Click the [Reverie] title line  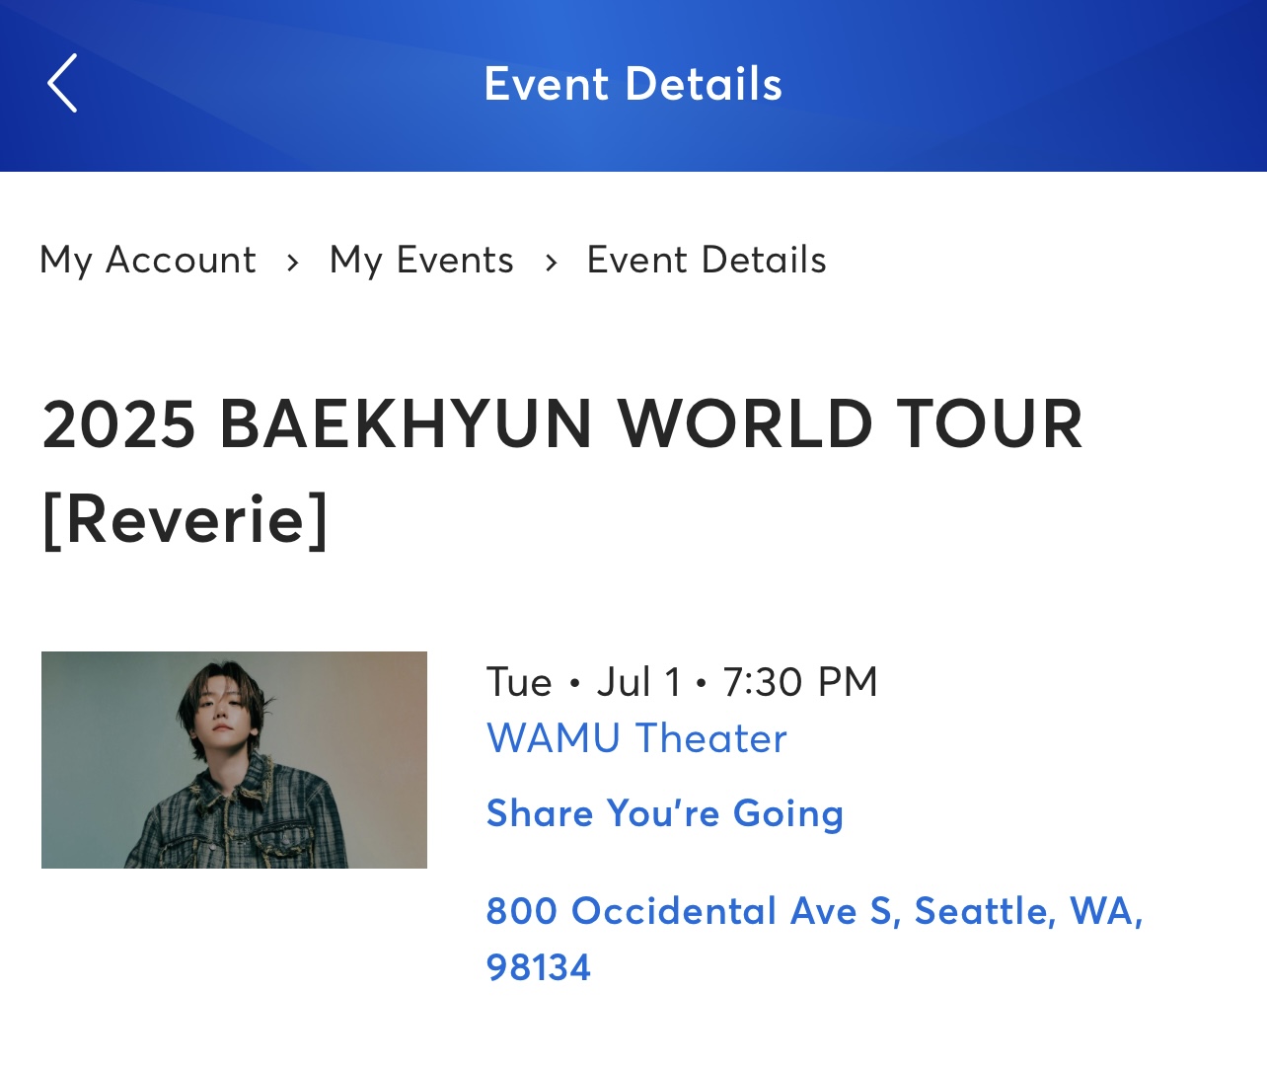[185, 520]
